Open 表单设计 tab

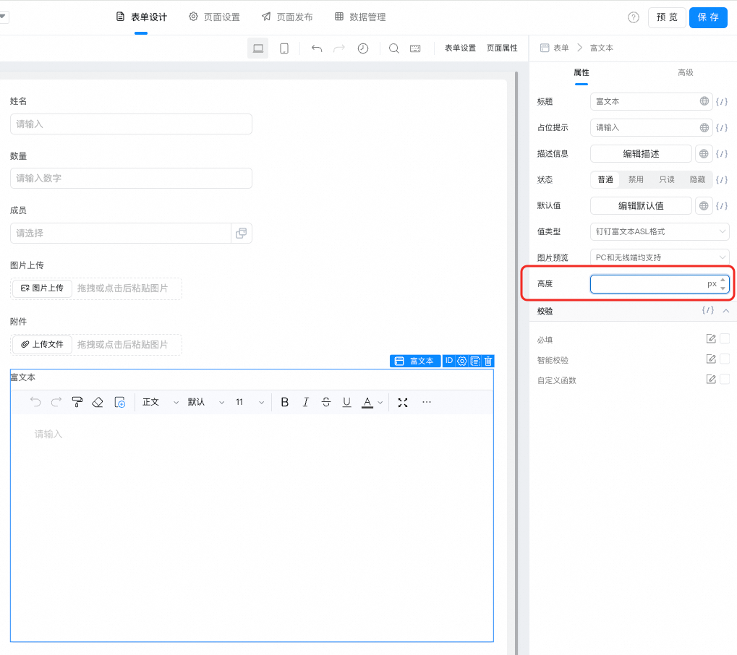pyautogui.click(x=142, y=17)
